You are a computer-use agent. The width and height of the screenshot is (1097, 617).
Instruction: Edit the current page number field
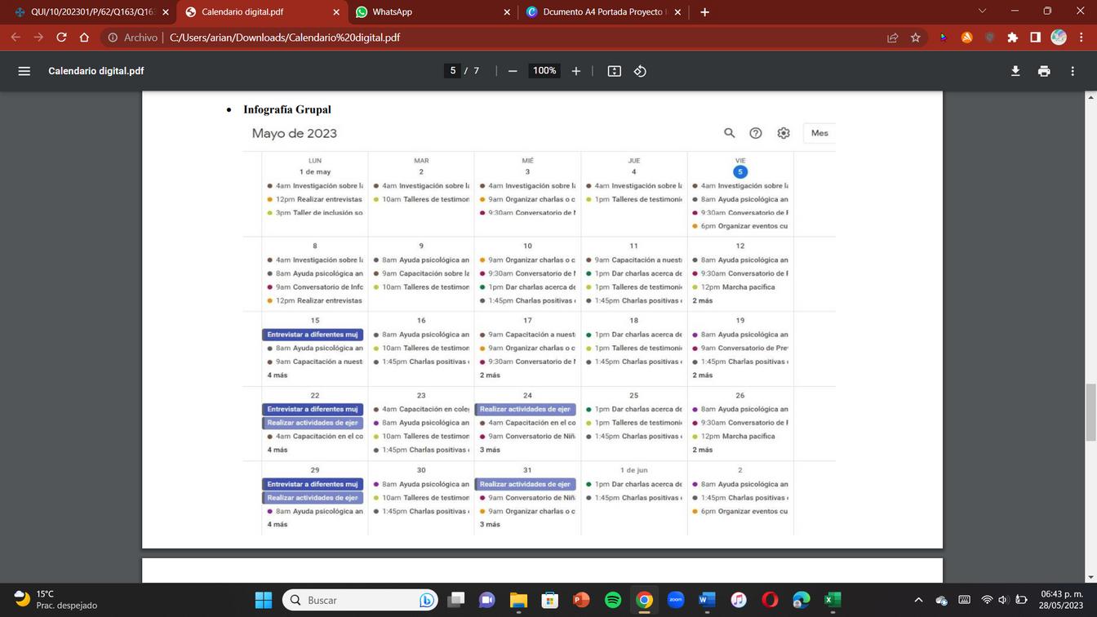pos(453,71)
